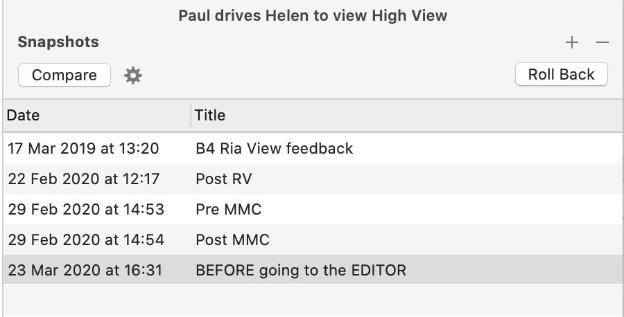The width and height of the screenshot is (624, 317).
Task: Click the column divider between Date and Title
Action: (x=191, y=115)
